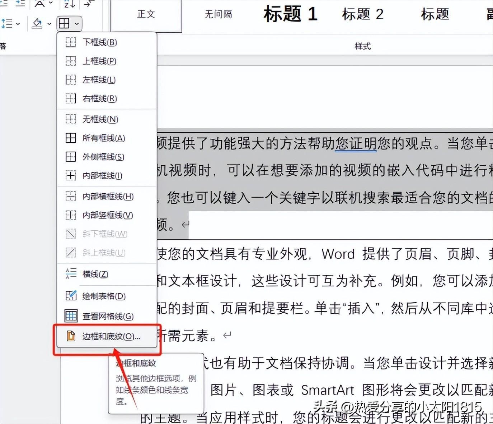Click the borders and shading page icon
This screenshot has width=493, height=424.
click(71, 336)
